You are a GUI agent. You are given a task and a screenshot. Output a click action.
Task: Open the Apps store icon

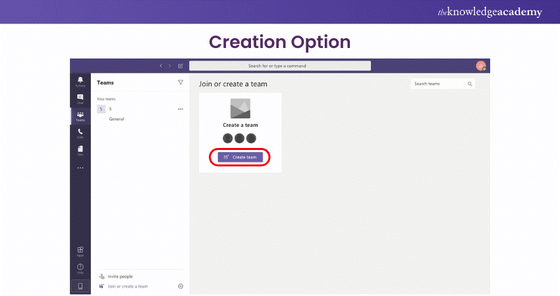[80, 251]
